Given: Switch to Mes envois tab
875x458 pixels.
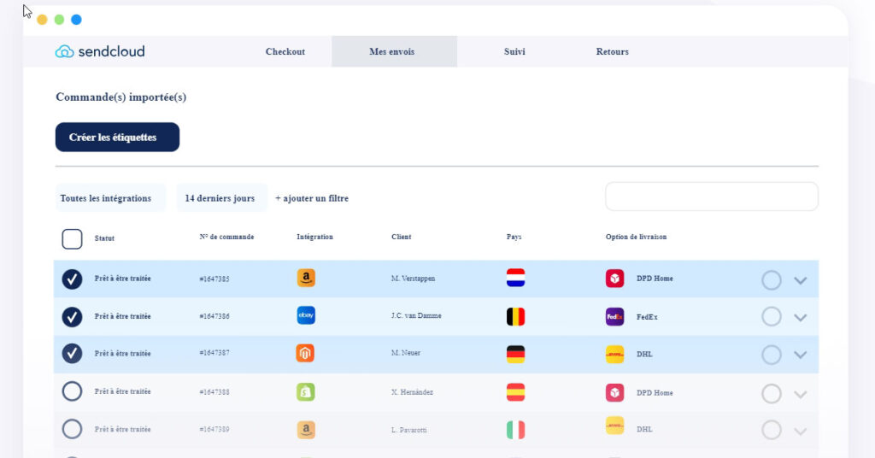Looking at the screenshot, I should pos(394,51).
